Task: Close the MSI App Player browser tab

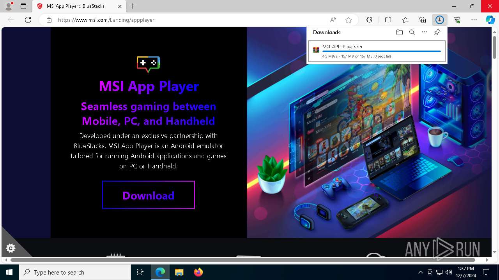Action: [x=120, y=6]
